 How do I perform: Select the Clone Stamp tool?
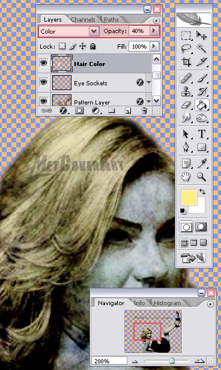coord(186,91)
